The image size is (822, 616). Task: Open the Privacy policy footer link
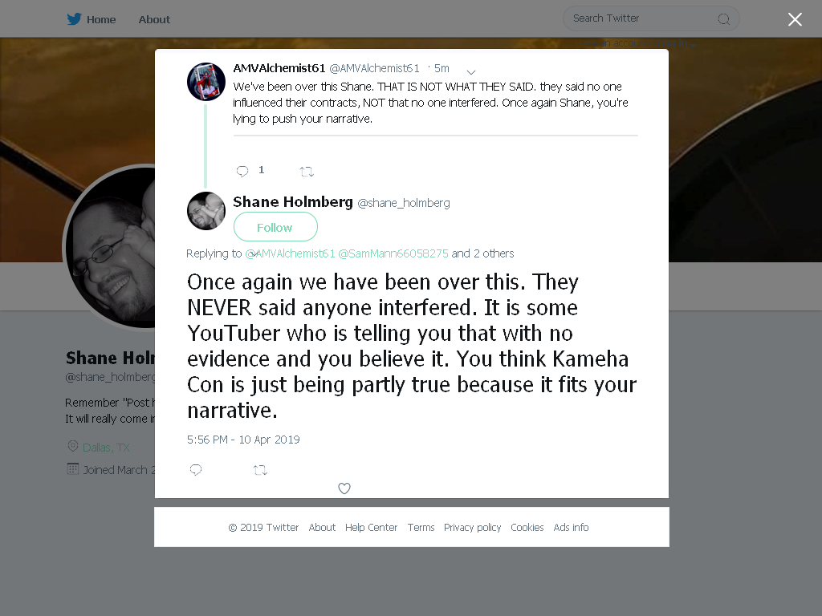[472, 528]
